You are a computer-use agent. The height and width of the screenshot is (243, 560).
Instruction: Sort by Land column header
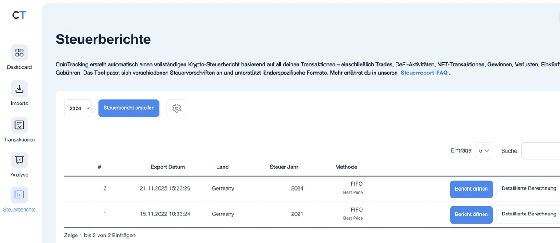222,167
